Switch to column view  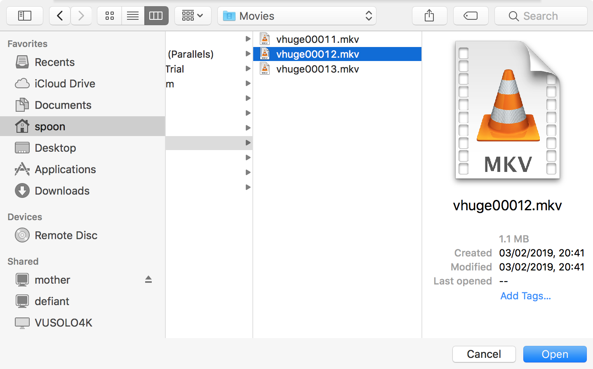click(156, 16)
